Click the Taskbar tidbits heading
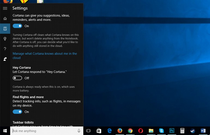 tap(23, 122)
